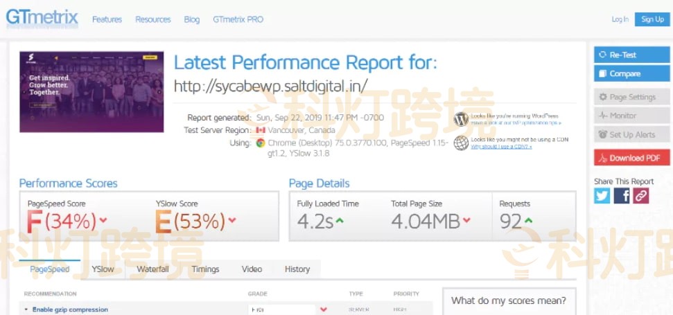Click the YSlow Score down arrow

coord(231,220)
